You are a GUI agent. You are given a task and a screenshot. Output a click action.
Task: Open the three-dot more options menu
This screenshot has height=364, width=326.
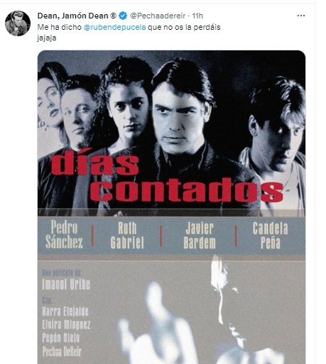click(x=301, y=16)
